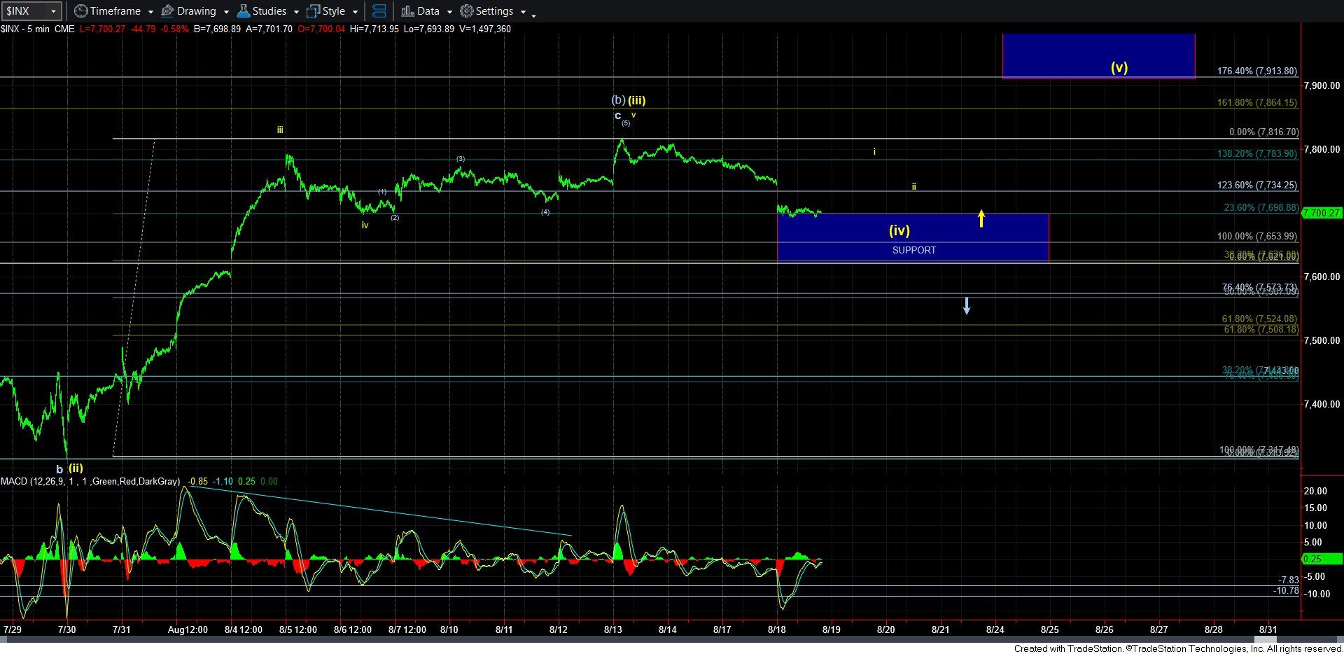Click the 8/24 date on time axis
1344x654 pixels.
click(x=995, y=629)
